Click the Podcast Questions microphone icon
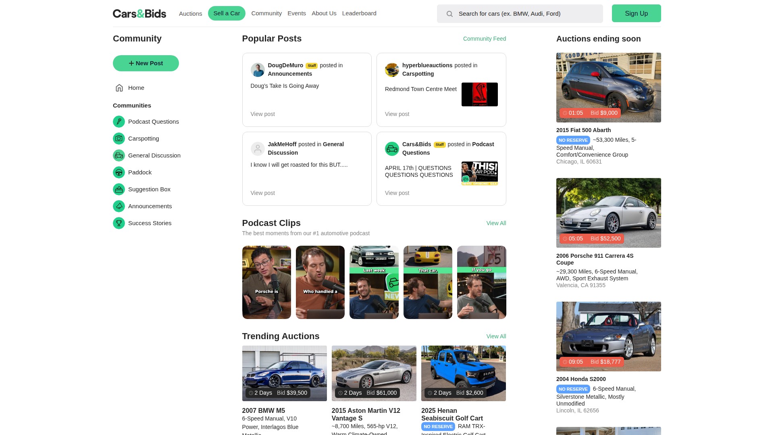The image size is (774, 435). [x=119, y=122]
